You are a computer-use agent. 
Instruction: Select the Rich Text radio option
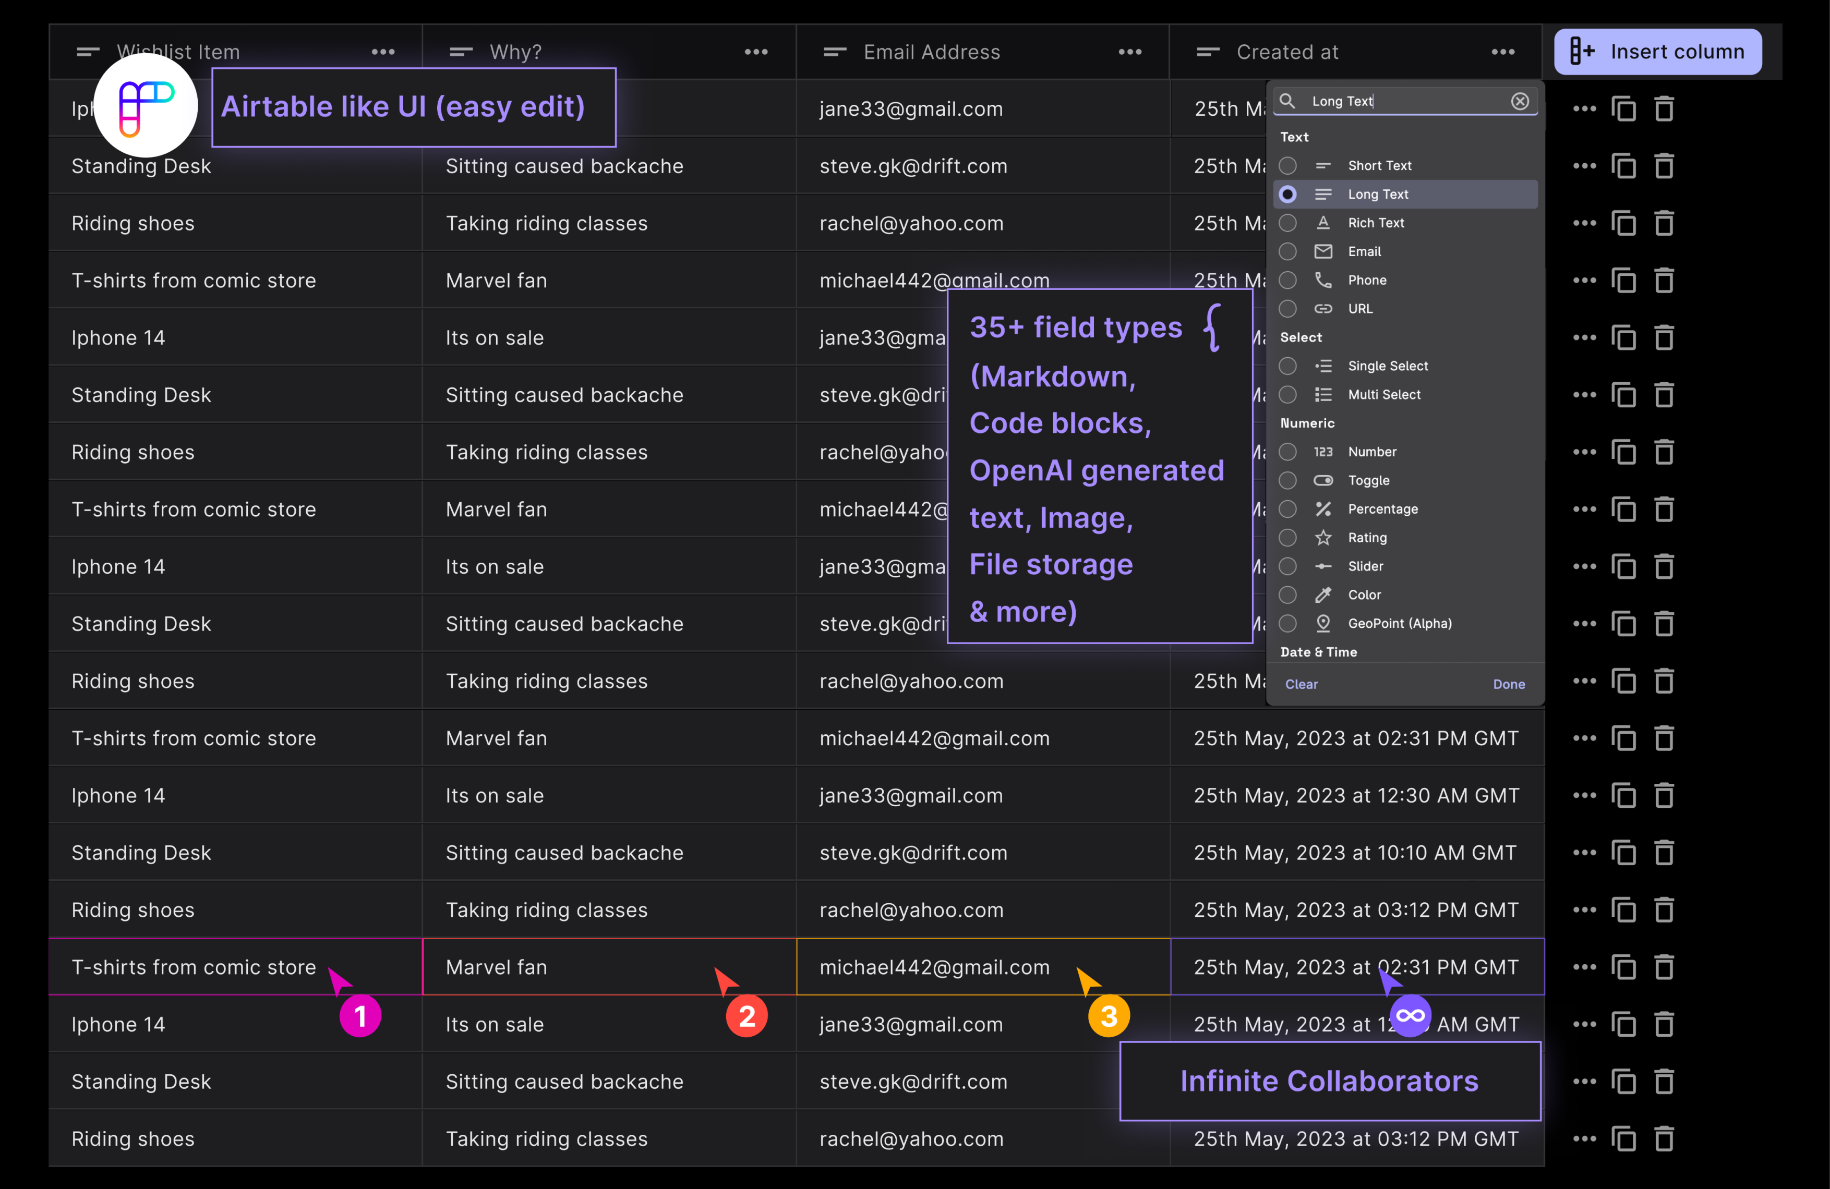1288,222
